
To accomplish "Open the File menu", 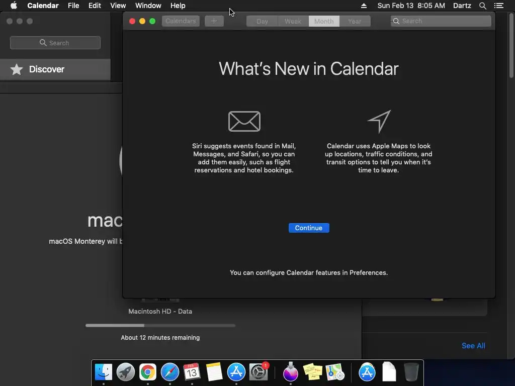I will pos(73,6).
